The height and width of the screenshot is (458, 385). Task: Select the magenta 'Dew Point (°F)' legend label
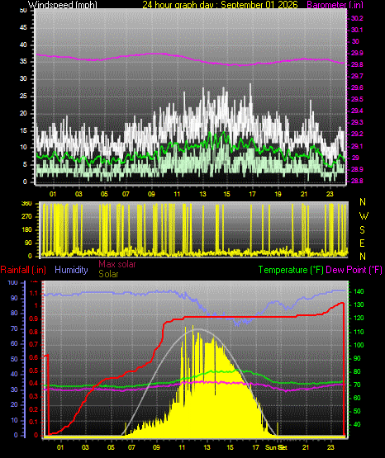pos(354,270)
